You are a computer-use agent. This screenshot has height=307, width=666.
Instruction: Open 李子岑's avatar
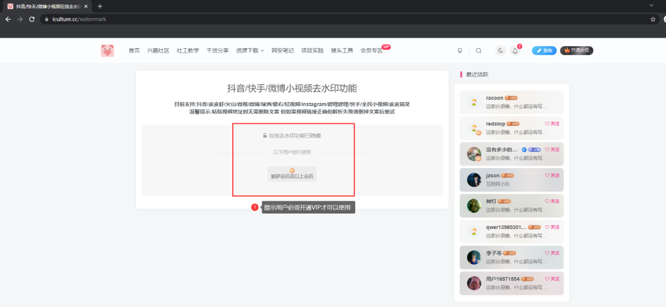pyautogui.click(x=474, y=258)
